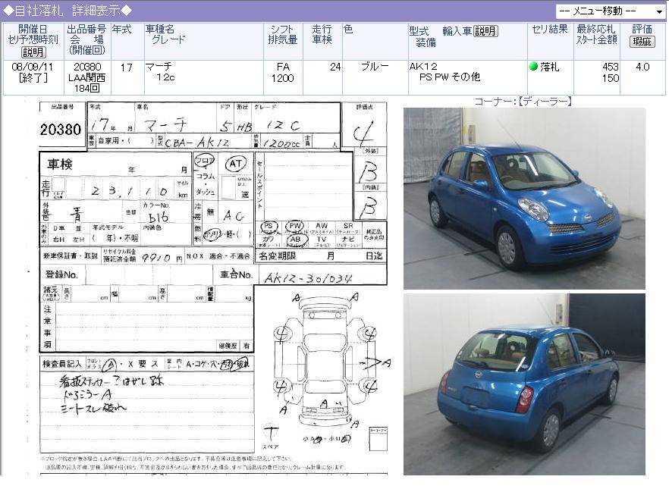Open the rear view photo of blue March
Viewport: 669px width, 489px height.
(524, 384)
